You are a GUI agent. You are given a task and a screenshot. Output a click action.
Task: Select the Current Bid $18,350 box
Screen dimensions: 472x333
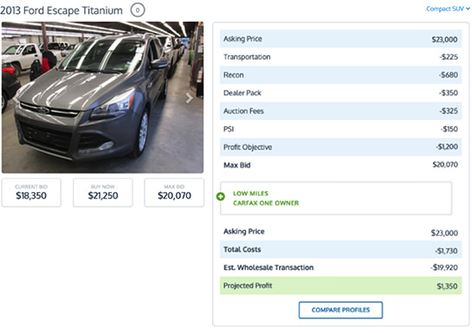point(31,192)
